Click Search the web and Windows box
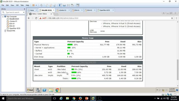 (x=29, y=98)
